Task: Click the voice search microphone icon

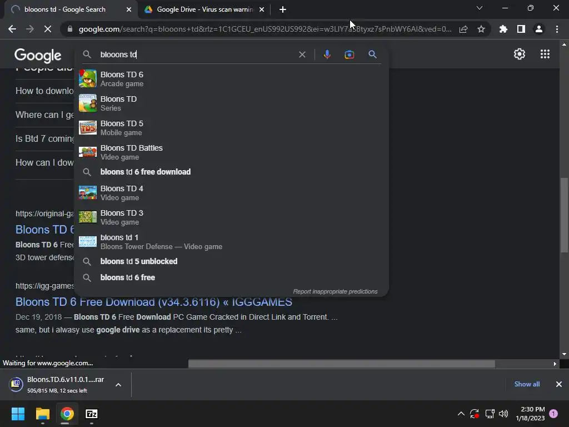Action: [327, 54]
